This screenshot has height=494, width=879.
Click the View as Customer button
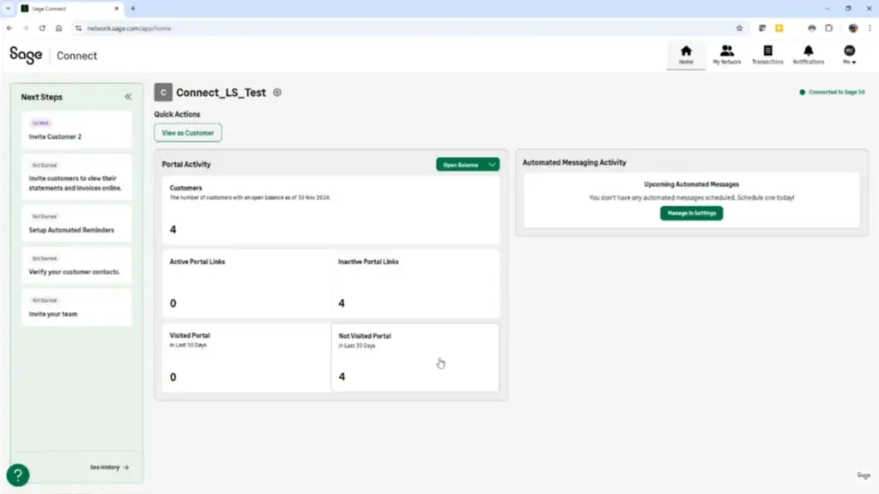click(x=188, y=133)
